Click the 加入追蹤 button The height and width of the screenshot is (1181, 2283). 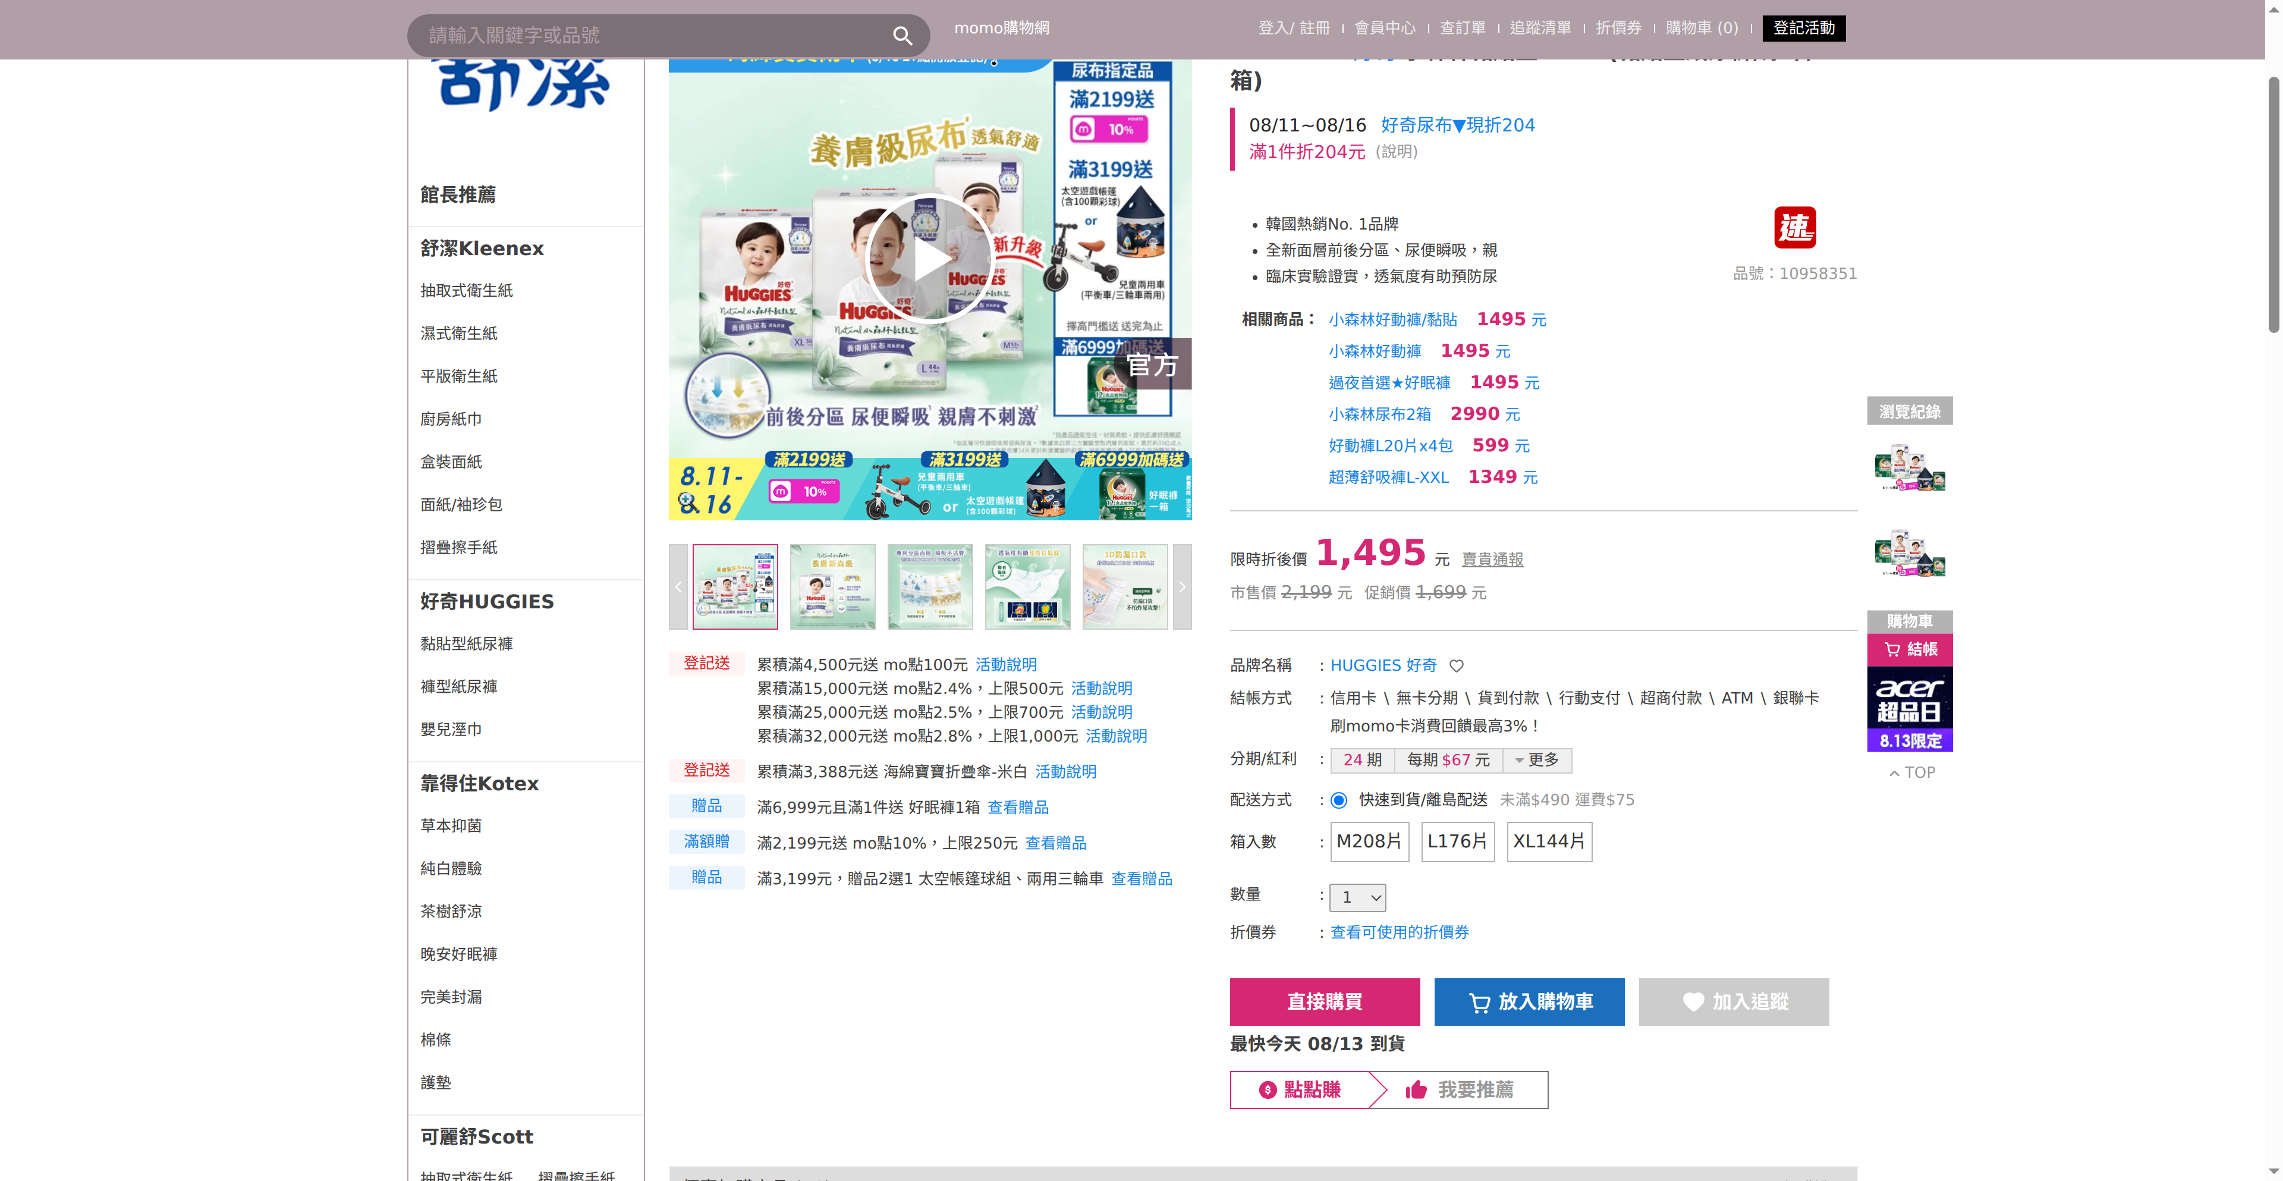1734,1002
